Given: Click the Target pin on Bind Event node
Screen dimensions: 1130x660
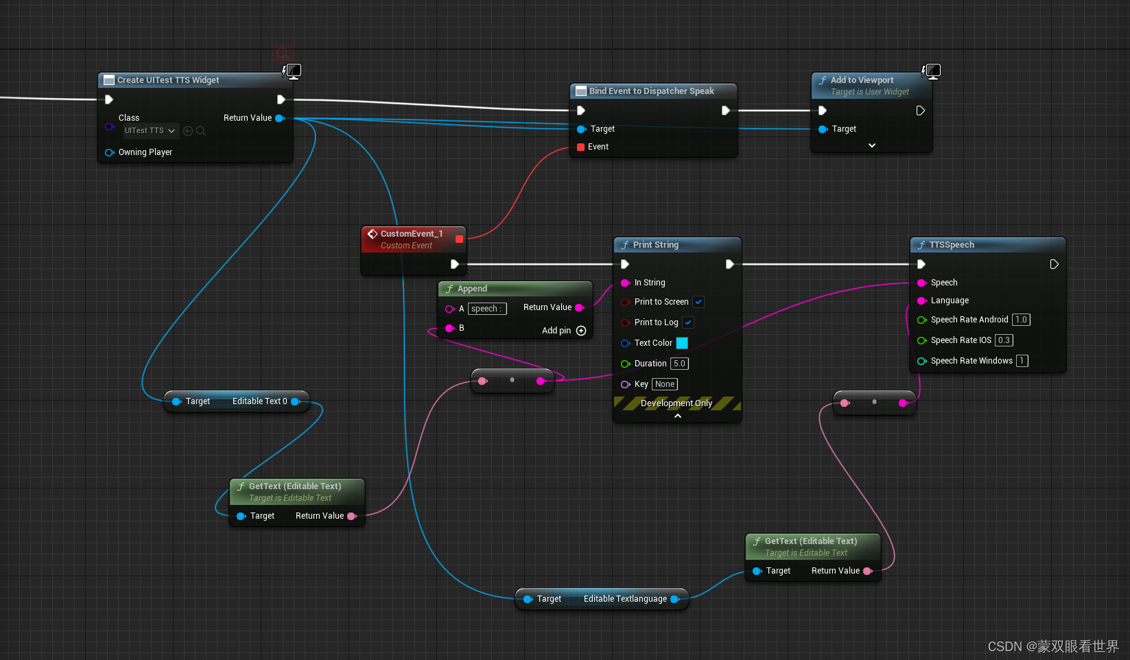Looking at the screenshot, I should click(581, 129).
